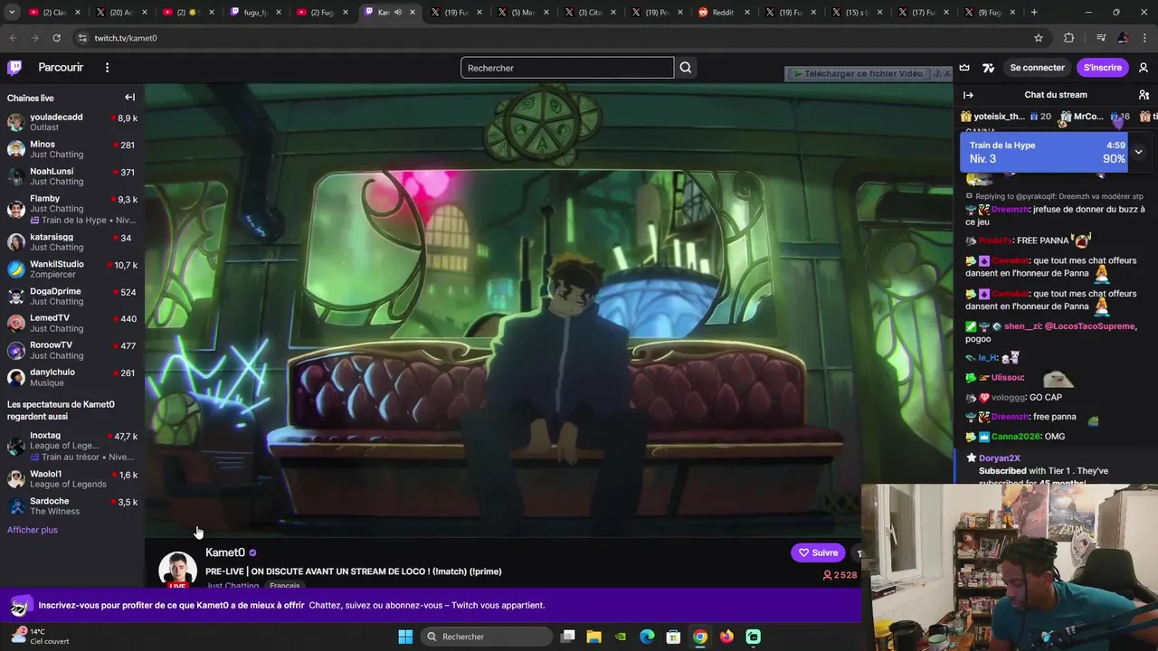The image size is (1158, 651).
Task: Close the video download overlay bar
Action: [946, 73]
